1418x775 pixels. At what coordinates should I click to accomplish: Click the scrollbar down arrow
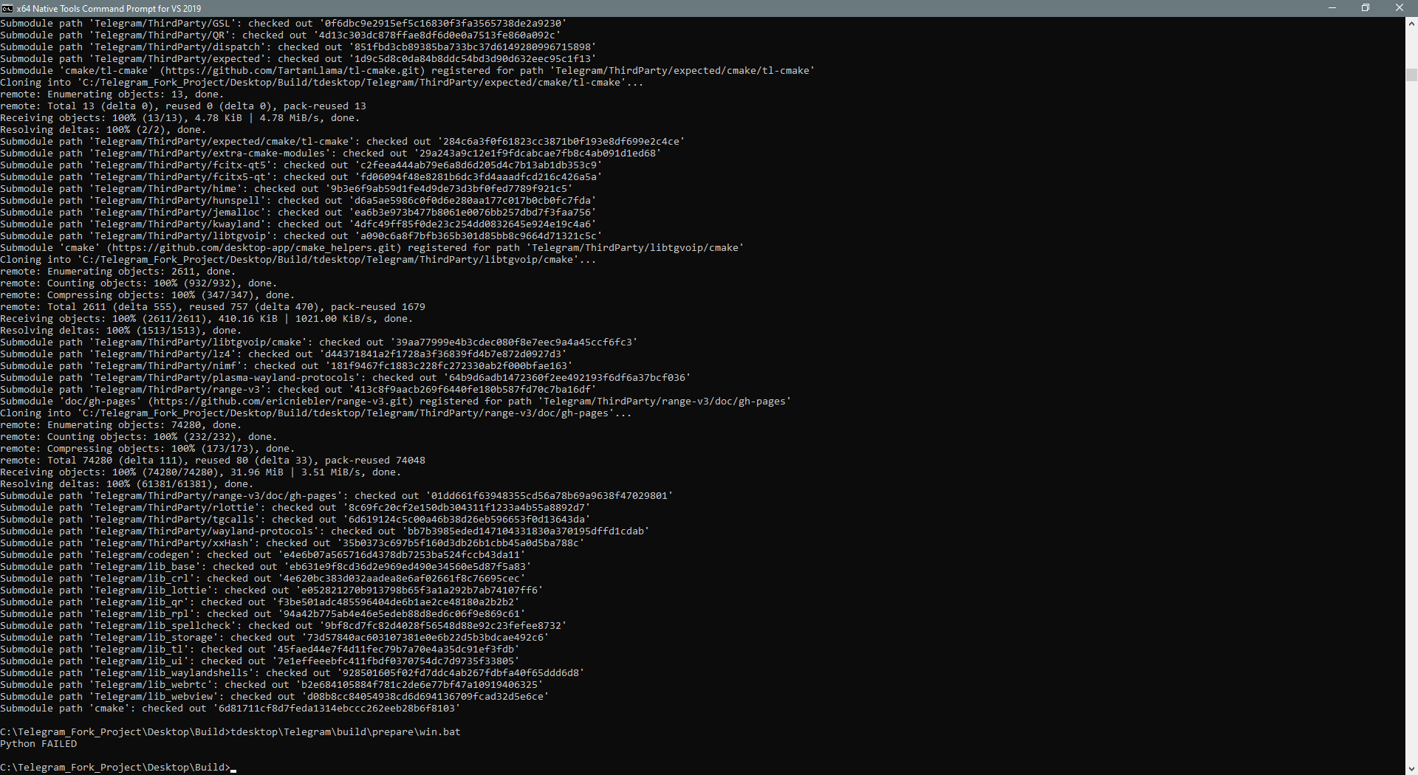tap(1411, 768)
